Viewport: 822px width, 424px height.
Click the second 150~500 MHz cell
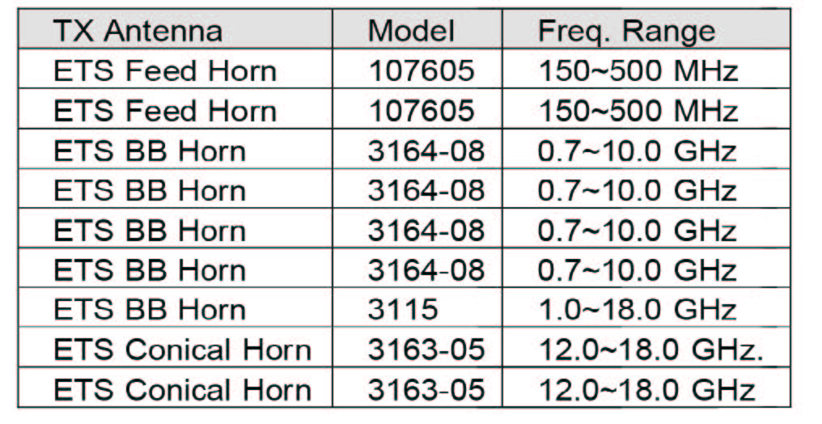(638, 110)
